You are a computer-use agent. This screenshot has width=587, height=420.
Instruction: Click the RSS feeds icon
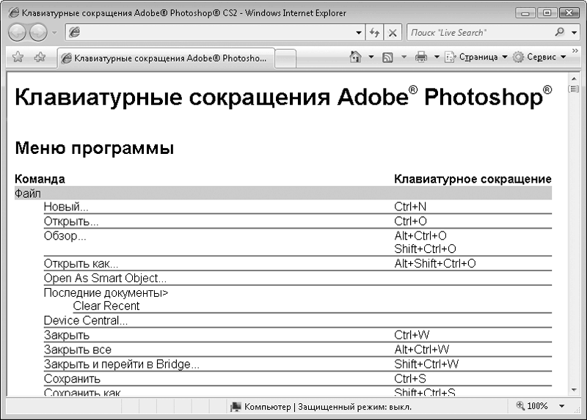tap(388, 56)
